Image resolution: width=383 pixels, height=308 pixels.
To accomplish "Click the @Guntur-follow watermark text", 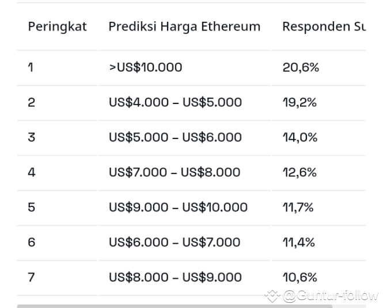I will (x=331, y=296).
